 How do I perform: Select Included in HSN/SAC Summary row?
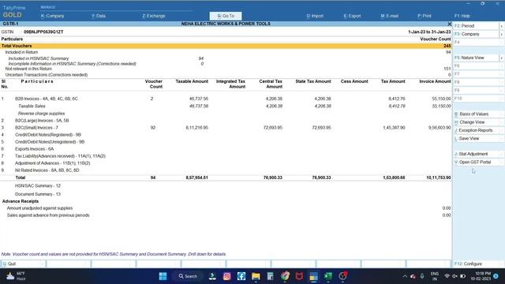click(226, 58)
